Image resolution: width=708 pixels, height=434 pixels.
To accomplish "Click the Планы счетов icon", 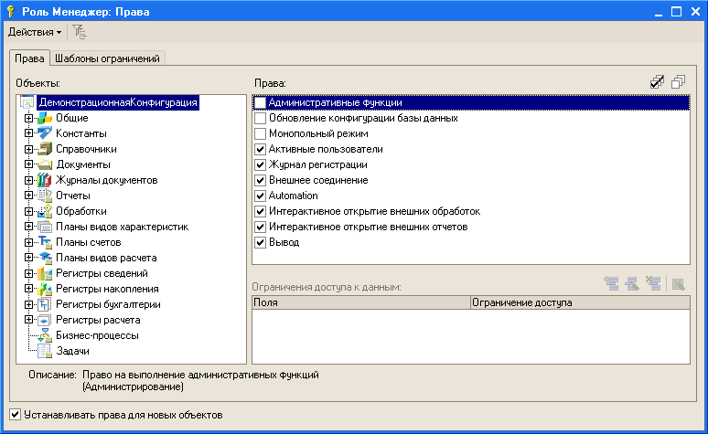I will coord(45,242).
